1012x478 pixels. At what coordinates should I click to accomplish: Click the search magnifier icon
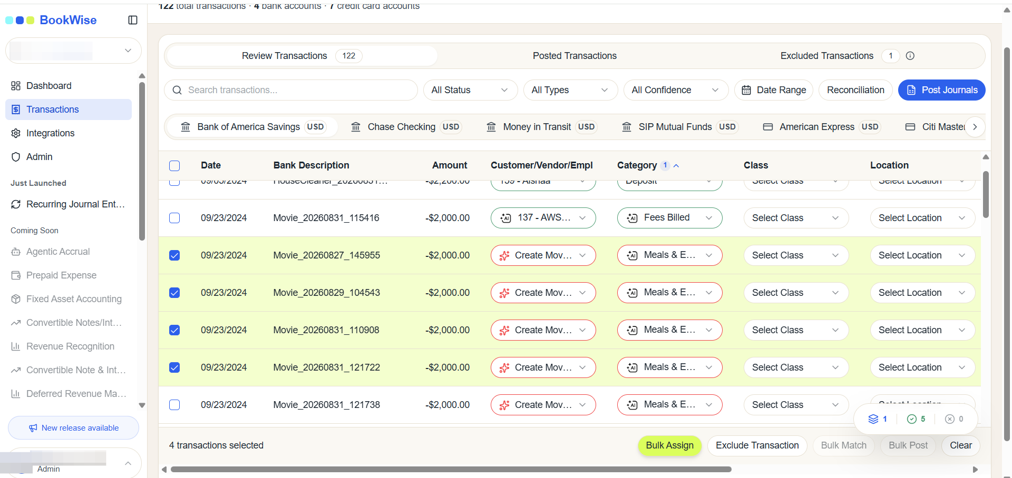click(x=177, y=90)
